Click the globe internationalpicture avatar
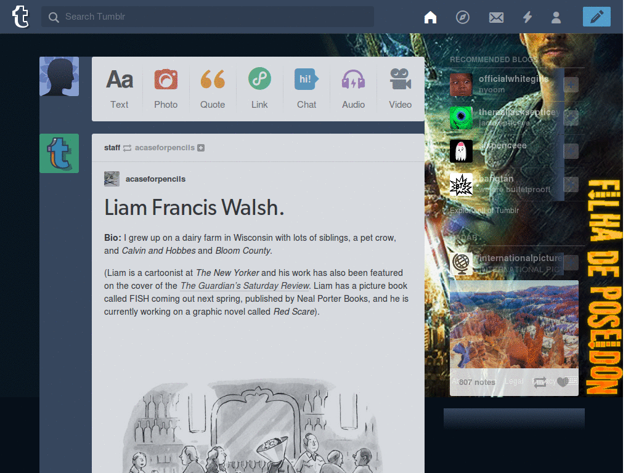Screen dimensions: 631x473 (x=461, y=264)
